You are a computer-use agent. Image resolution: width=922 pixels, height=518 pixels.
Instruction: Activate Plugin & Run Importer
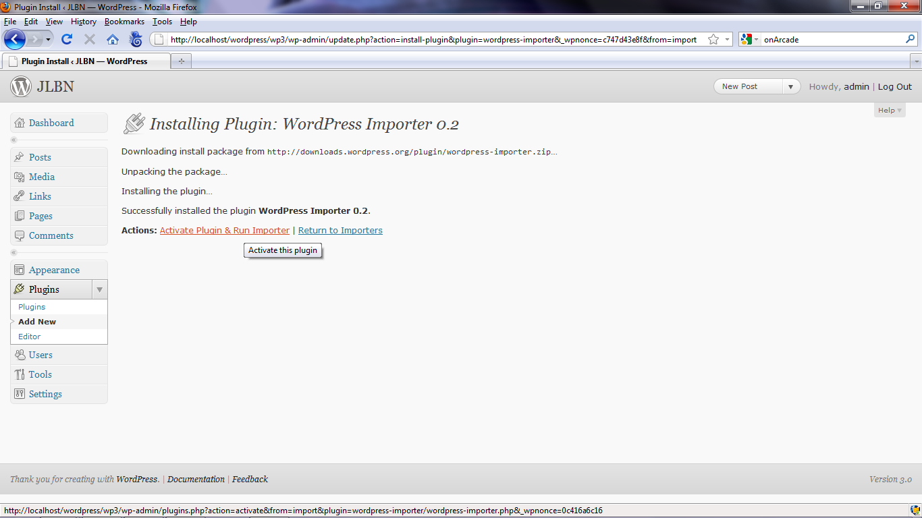tap(224, 231)
